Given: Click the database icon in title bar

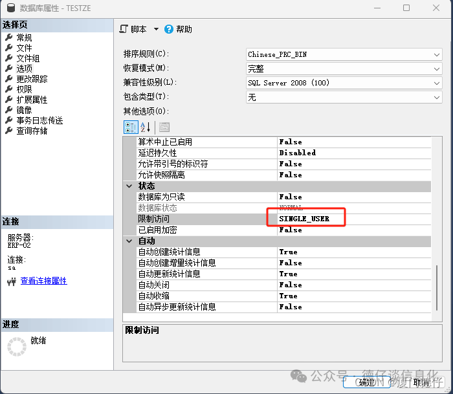Looking at the screenshot, I should [11, 8].
